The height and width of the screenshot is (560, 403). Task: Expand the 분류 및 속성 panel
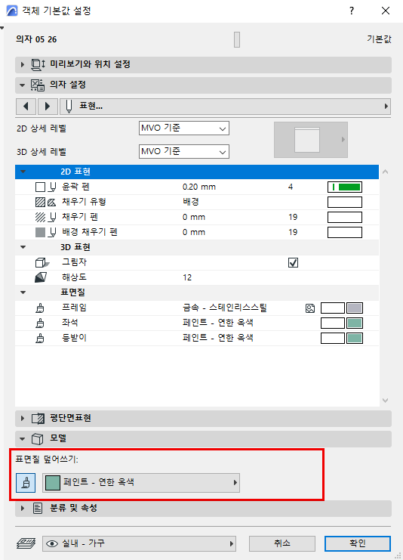click(23, 508)
